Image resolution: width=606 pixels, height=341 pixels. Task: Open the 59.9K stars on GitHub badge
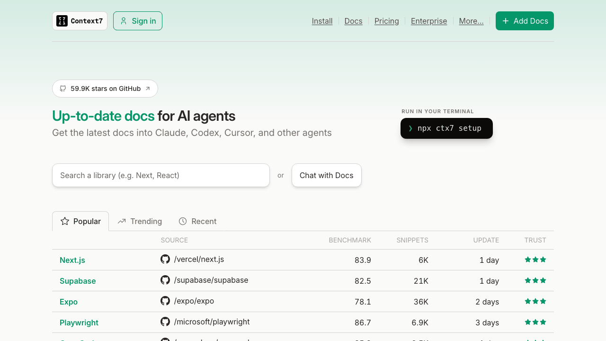pos(105,89)
